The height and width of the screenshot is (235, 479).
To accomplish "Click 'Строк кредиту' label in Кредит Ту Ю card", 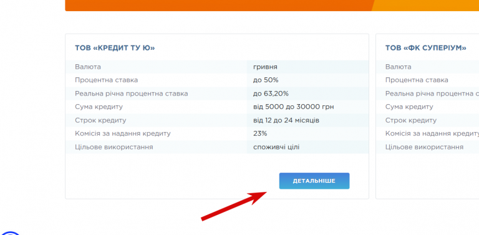I will (x=100, y=120).
